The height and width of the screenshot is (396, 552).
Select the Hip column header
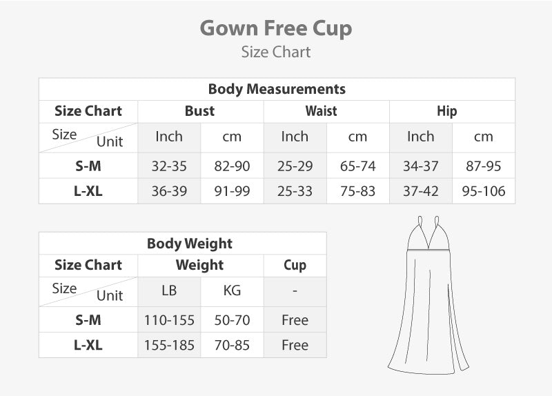(x=446, y=111)
